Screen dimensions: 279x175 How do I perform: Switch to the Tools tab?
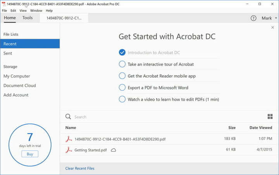[28, 18]
